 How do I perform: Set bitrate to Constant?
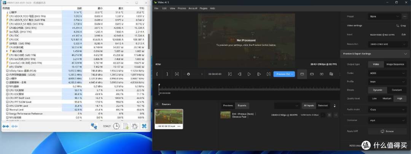[397, 90]
